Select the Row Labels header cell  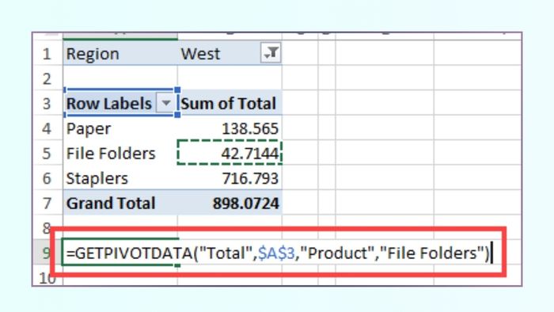pos(120,103)
